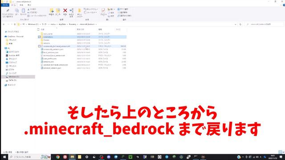Click the Paste icon in ribbon

click(x=23, y=11)
